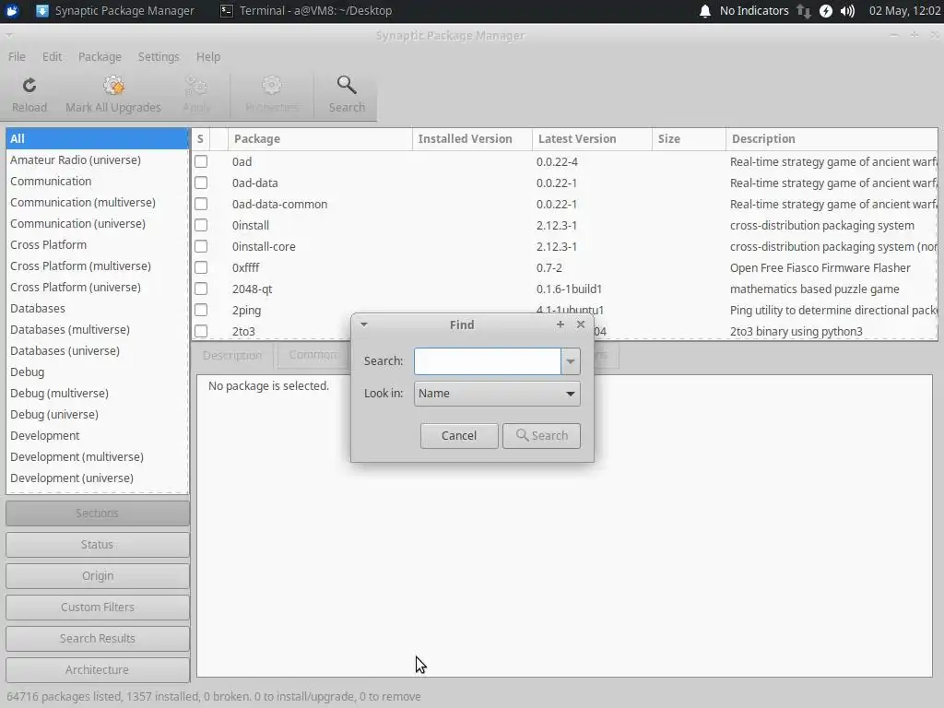
Task: Select Debug (multiverse) section
Action: pos(97,393)
